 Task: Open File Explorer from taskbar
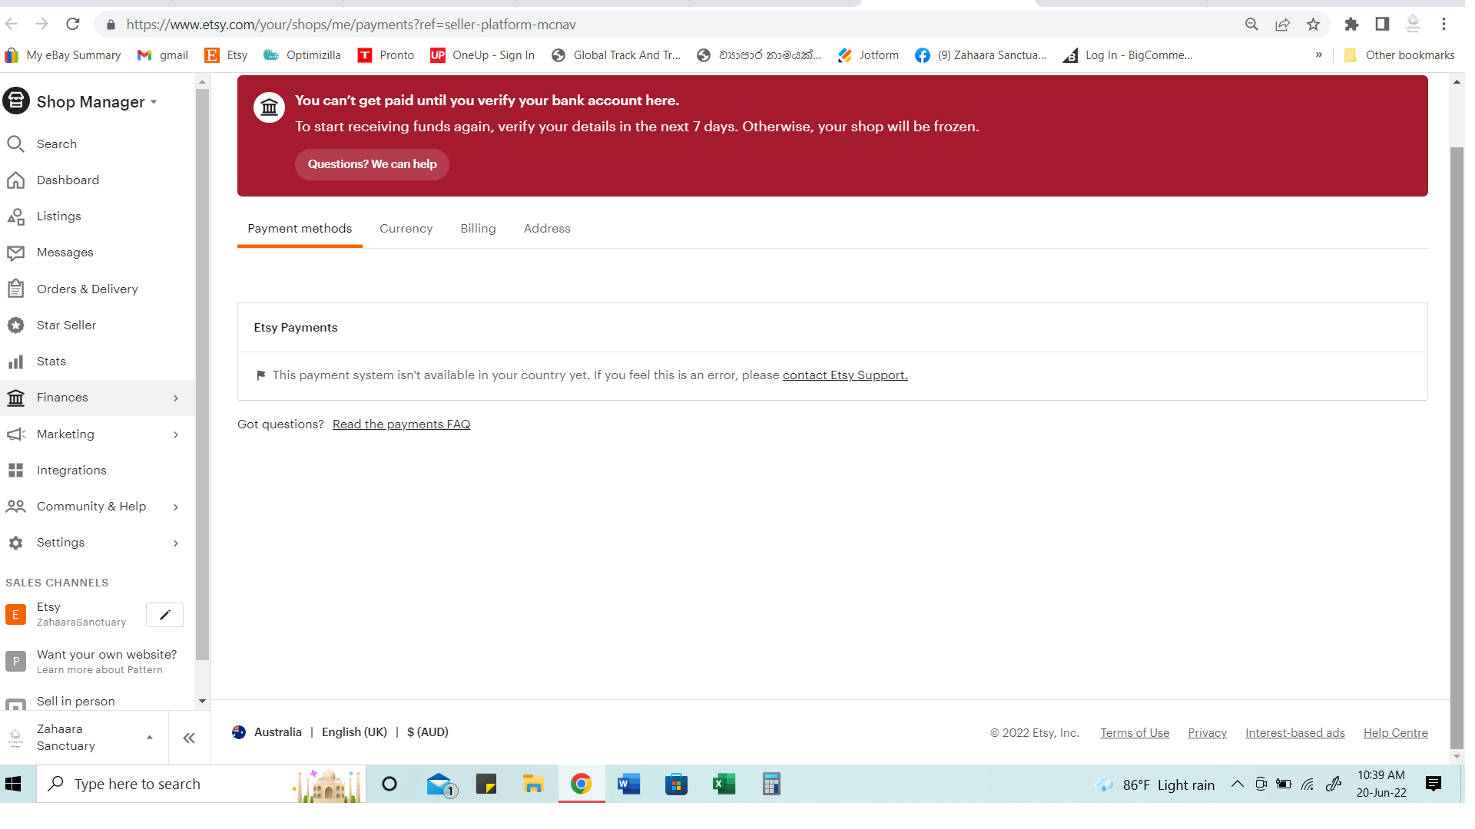click(533, 784)
